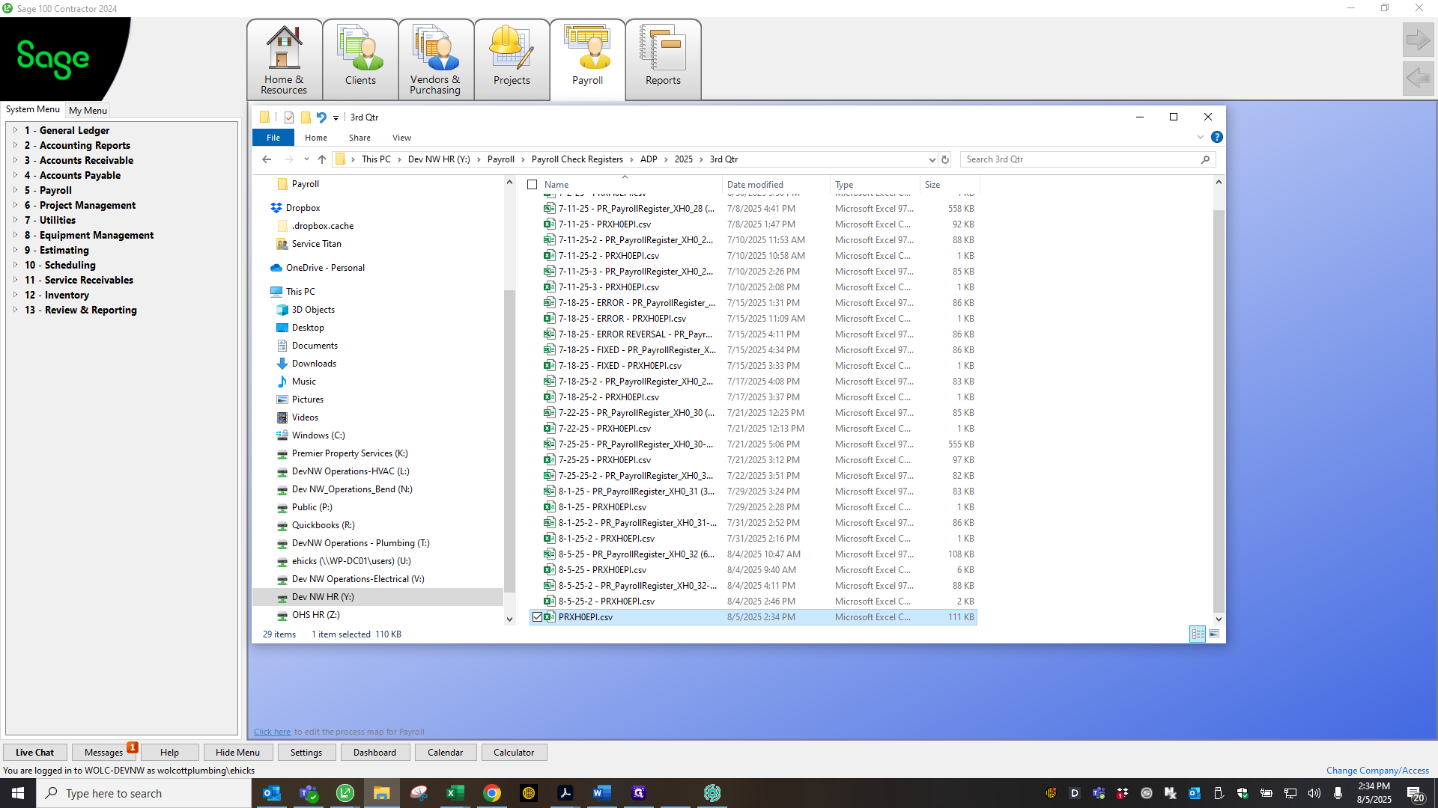Image resolution: width=1438 pixels, height=808 pixels.
Task: Open the Share ribbon tab
Action: click(359, 138)
